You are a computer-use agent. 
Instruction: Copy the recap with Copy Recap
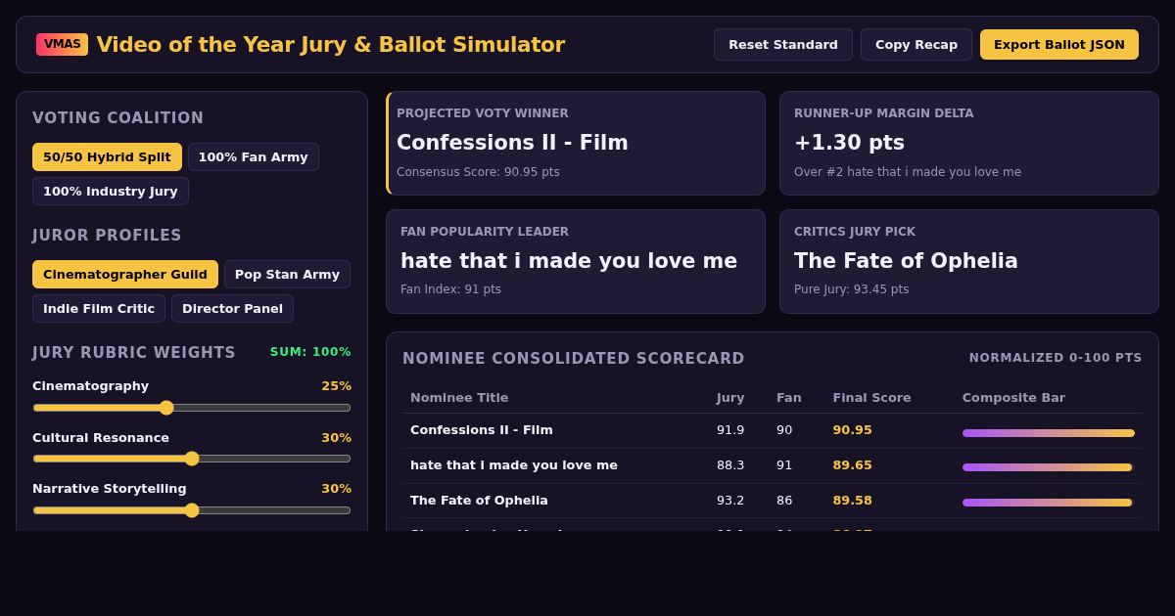pos(916,44)
